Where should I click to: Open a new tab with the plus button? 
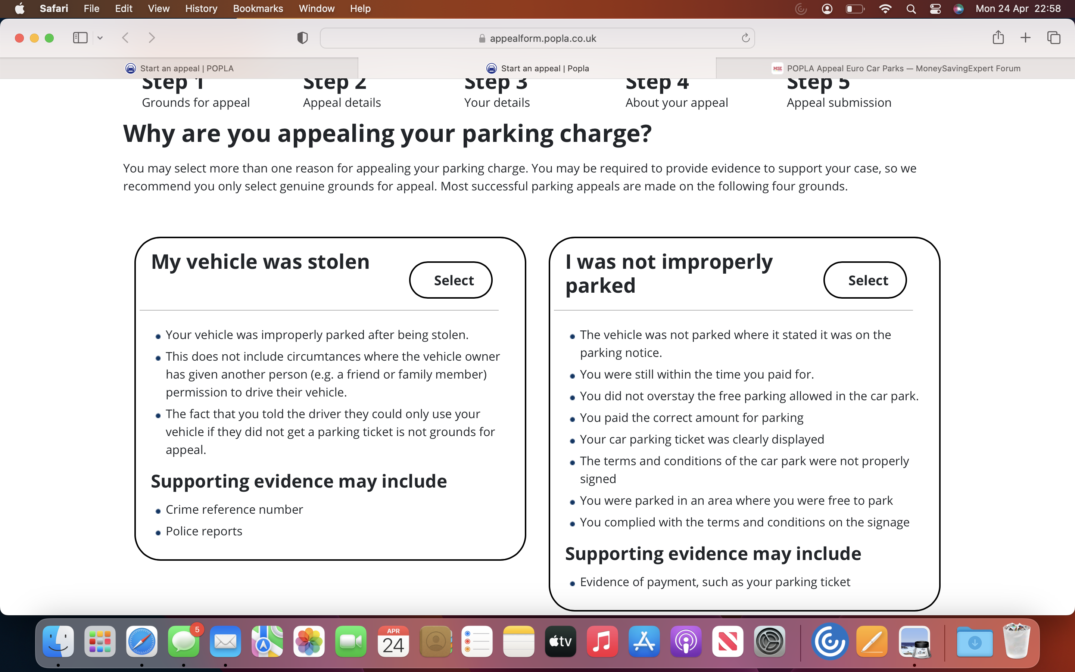1025,38
